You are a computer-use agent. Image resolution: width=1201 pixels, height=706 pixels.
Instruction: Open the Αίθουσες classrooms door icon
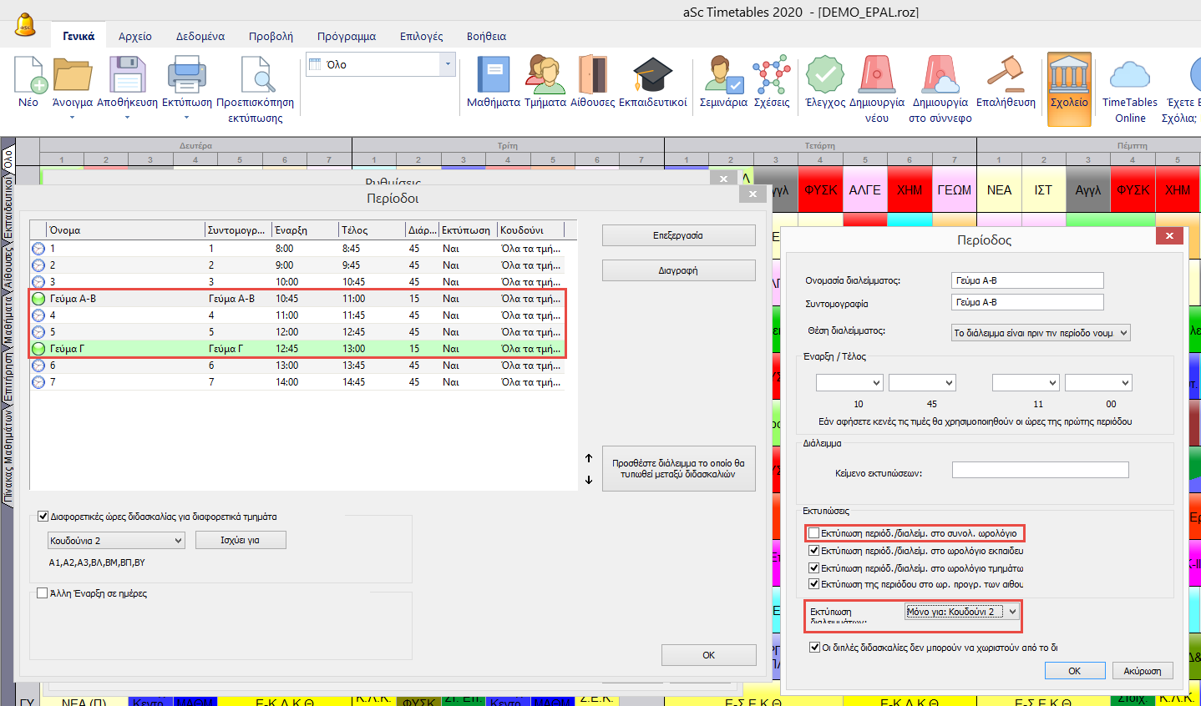point(592,76)
